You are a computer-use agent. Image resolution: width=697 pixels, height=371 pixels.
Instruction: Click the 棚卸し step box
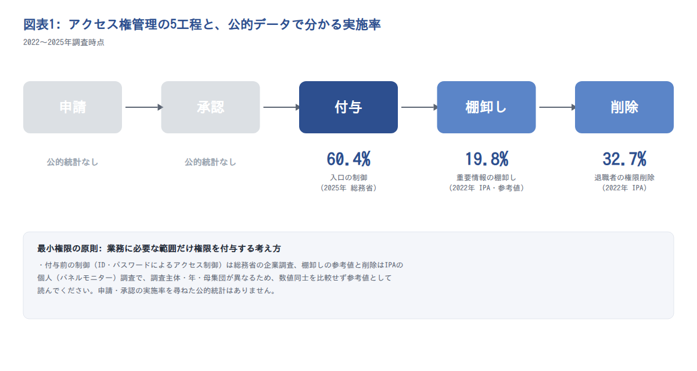coord(486,107)
